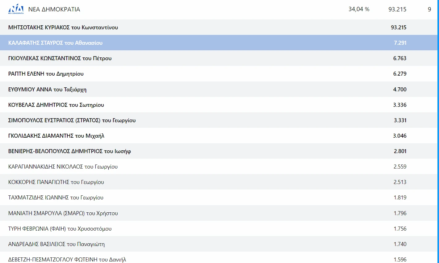This screenshot has height=263, width=439.
Task: Select ΒΕΝΙΕΡΗΣ-ΒΕΛΟΠΟΥΛΟΣ ΔΗΜΗΤΡΙΟΣ row
Action: coord(69,151)
